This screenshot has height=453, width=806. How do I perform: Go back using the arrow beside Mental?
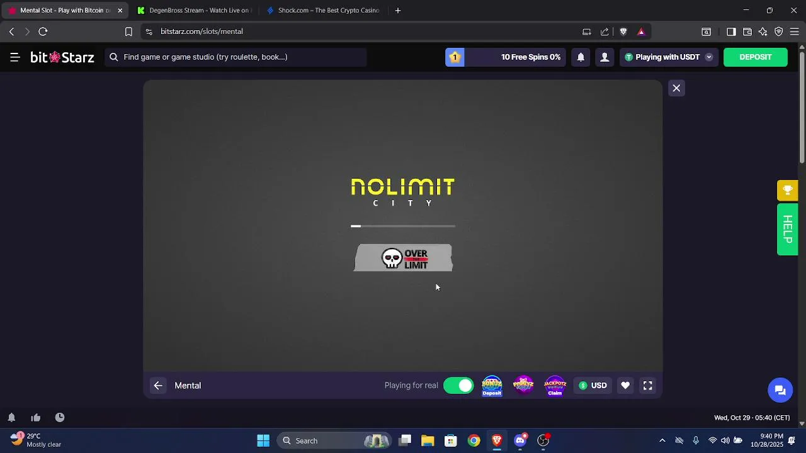pos(158,386)
